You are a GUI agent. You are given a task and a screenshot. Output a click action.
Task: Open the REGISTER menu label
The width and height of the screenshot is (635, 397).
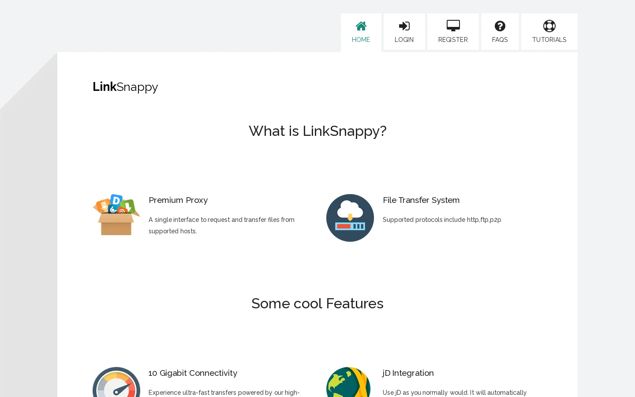click(453, 40)
